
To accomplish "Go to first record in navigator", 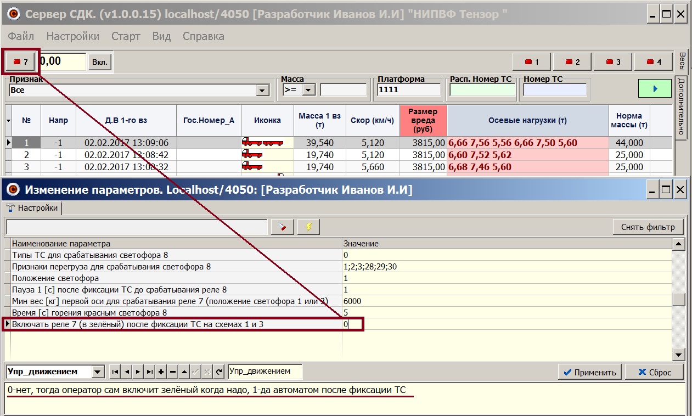I will [115, 372].
